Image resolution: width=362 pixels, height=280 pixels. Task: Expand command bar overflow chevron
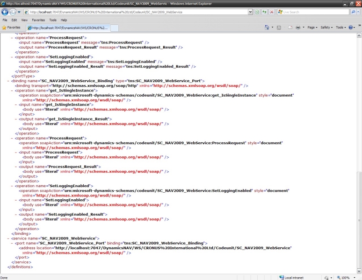click(x=360, y=25)
